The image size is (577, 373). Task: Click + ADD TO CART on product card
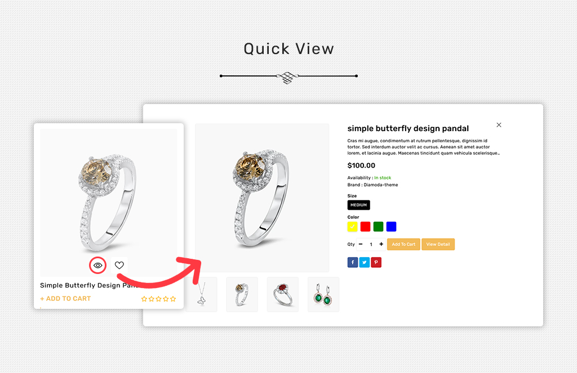click(x=65, y=299)
